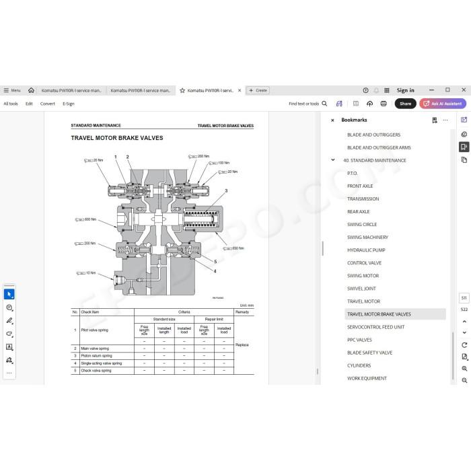Click the upload to cloud icon

click(370, 104)
